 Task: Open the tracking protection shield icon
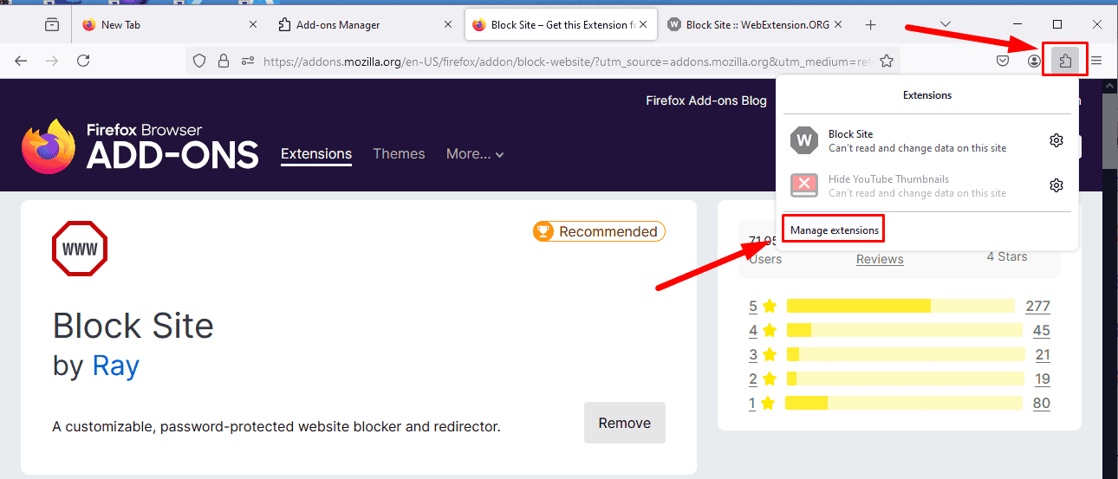point(199,61)
